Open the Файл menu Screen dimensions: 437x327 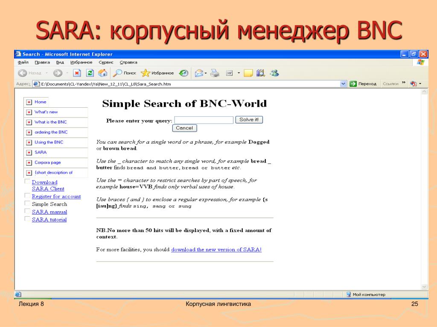coord(23,62)
